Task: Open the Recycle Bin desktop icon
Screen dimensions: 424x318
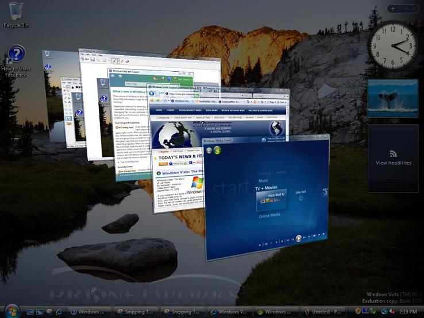Action: tap(16, 11)
